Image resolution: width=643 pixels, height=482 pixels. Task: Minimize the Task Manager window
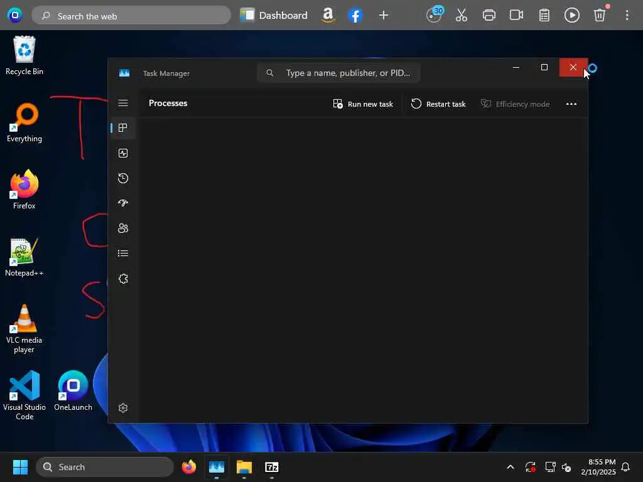tap(516, 67)
